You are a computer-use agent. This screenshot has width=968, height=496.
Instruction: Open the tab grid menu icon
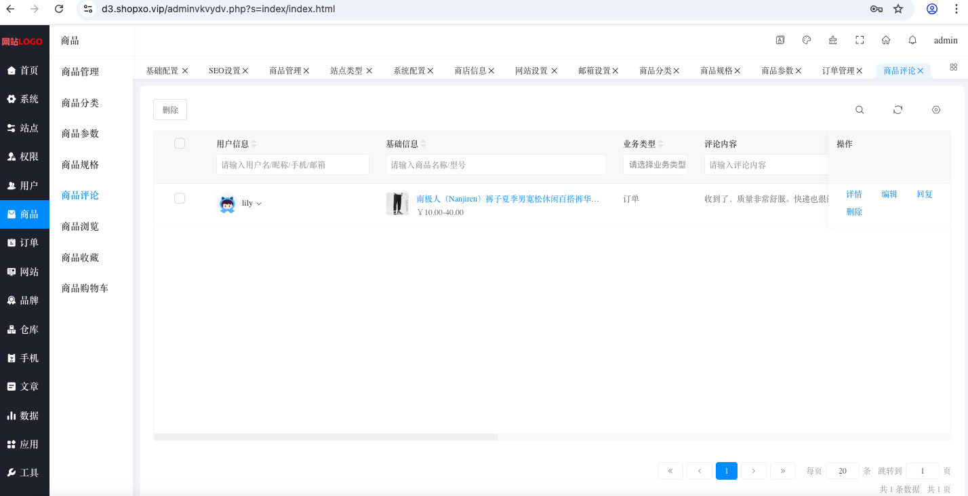pos(954,67)
